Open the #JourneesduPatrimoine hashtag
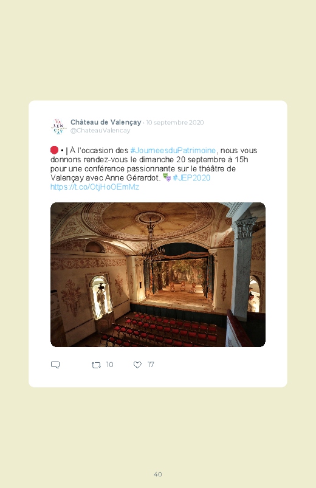The width and height of the screenshot is (316, 488). 173,150
